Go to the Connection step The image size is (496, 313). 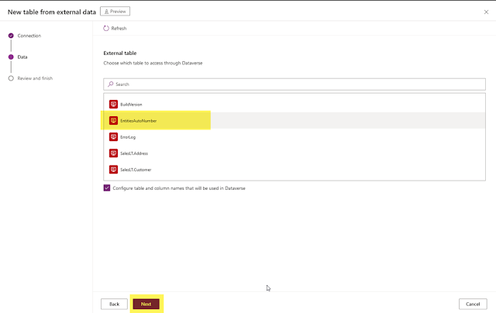[x=29, y=36]
